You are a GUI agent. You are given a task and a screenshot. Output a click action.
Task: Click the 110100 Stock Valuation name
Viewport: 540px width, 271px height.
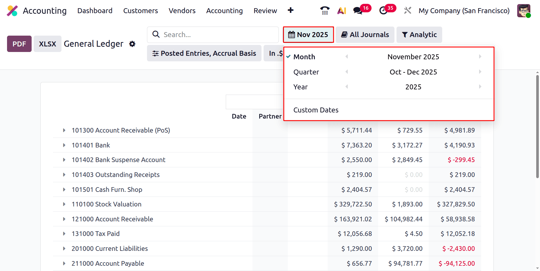coord(107,204)
